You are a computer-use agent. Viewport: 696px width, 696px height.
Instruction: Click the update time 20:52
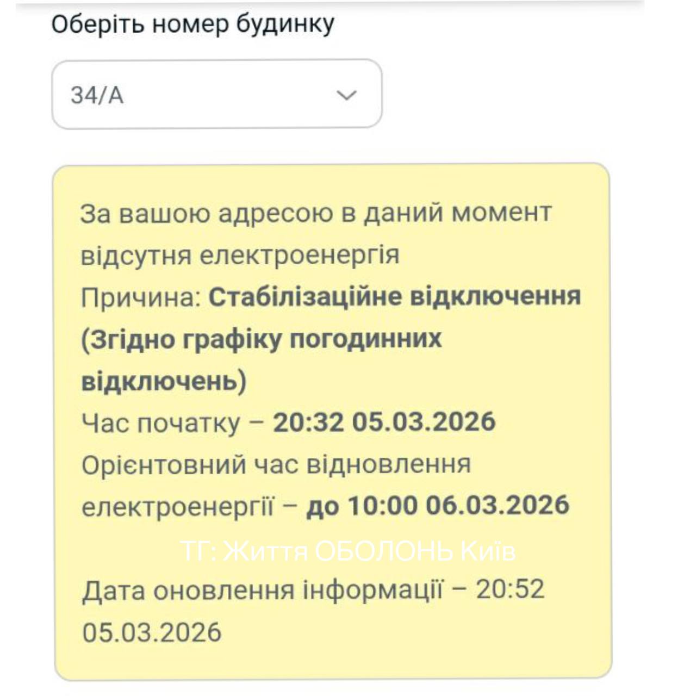pyautogui.click(x=510, y=589)
